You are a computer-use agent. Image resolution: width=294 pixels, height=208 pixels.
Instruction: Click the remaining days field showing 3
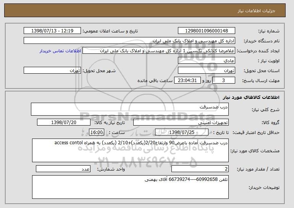pos(223,81)
